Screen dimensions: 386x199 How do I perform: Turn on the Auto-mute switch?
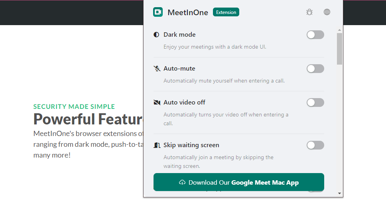tap(315, 69)
